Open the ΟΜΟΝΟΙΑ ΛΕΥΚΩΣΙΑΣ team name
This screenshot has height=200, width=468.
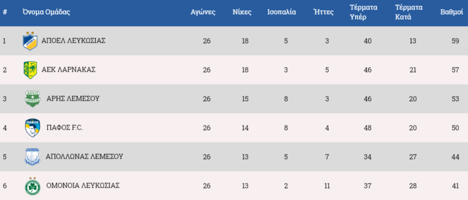click(83, 185)
